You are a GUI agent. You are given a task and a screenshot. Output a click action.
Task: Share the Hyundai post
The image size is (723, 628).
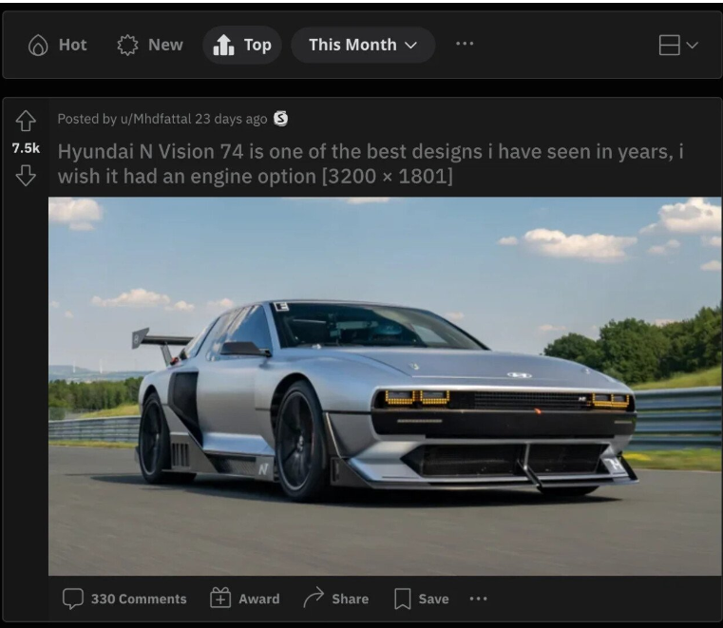[x=336, y=599]
